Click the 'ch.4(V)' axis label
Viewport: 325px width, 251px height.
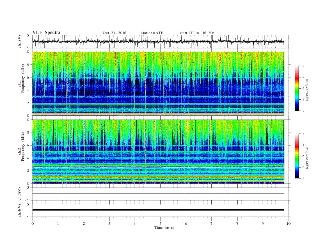tap(20, 210)
